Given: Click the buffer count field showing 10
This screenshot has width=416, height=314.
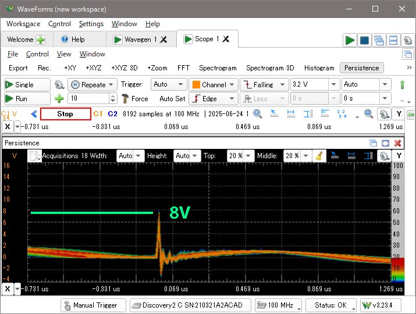Looking at the screenshot, I should 88,98.
